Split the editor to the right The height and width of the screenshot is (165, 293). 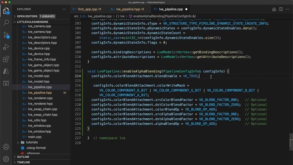(x=281, y=9)
